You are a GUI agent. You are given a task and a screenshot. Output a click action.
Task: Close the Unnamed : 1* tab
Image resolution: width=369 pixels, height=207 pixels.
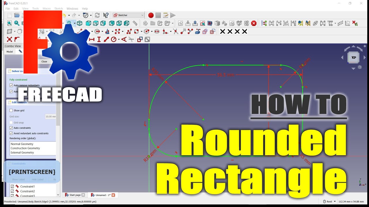[113, 195]
